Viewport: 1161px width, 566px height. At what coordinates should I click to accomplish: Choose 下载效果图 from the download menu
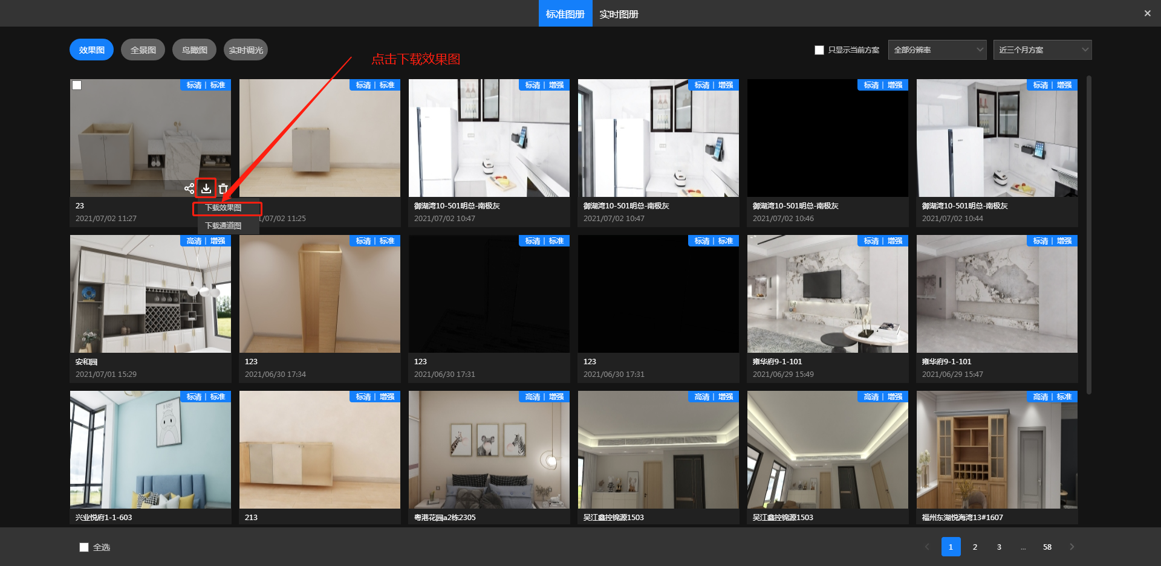click(224, 208)
